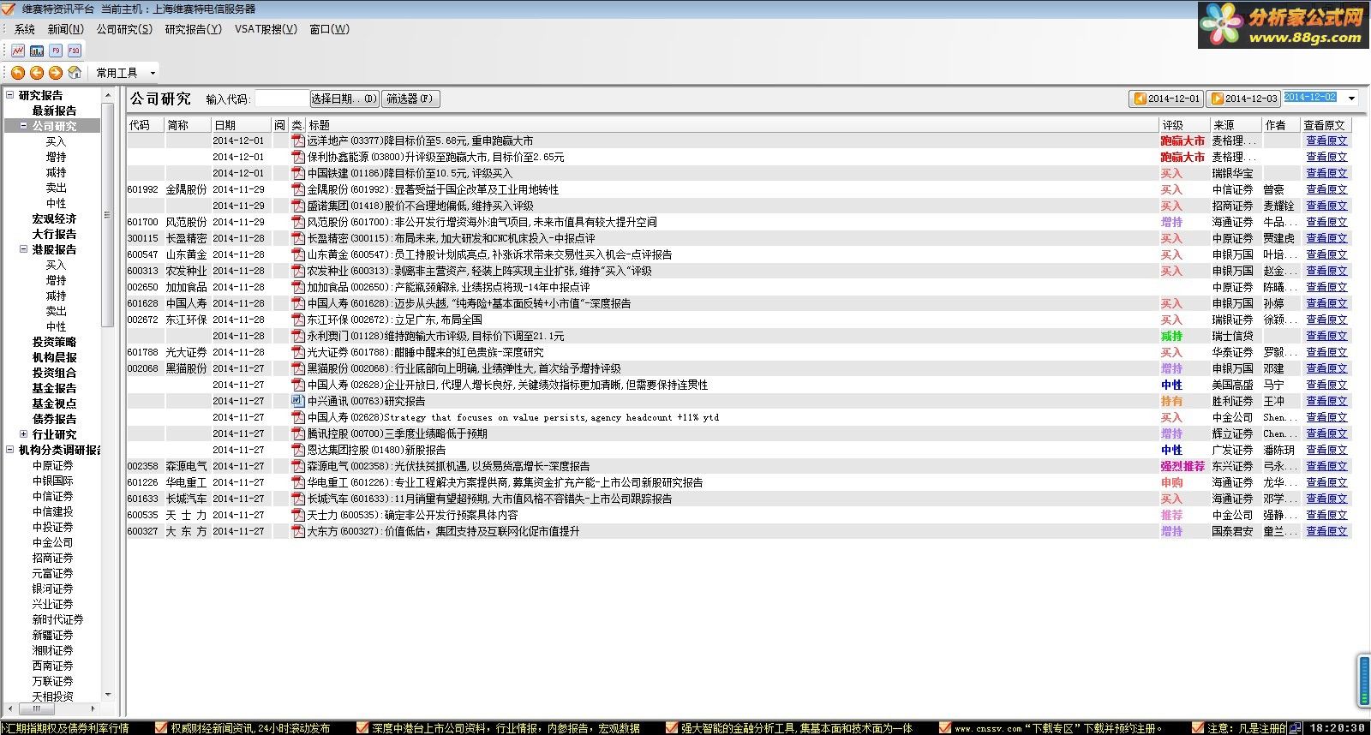The image size is (1371, 735).
Task: Open the 窗口(W) menu
Action: 329,29
